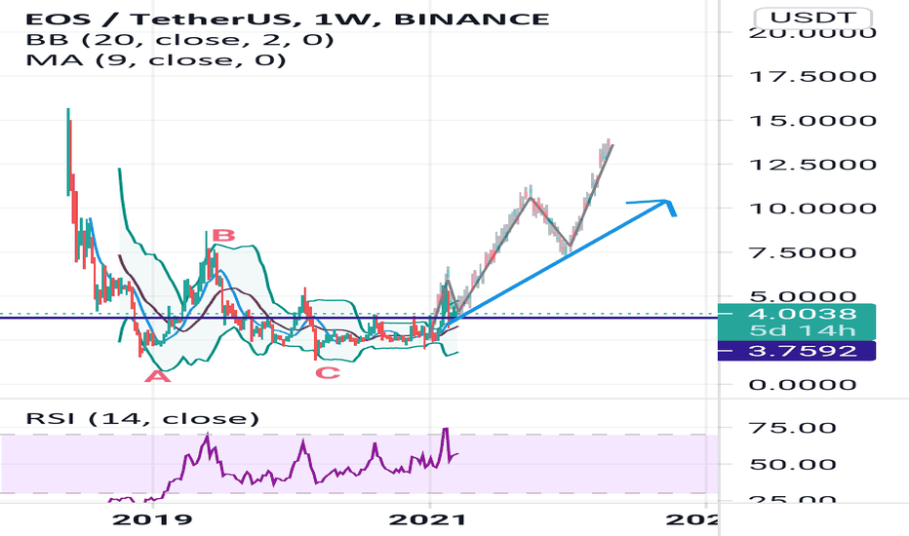Select wave label B on chart

tap(223, 235)
